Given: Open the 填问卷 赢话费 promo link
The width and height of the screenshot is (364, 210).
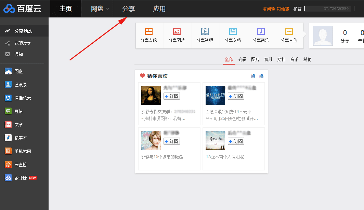Looking at the screenshot, I should [276, 9].
